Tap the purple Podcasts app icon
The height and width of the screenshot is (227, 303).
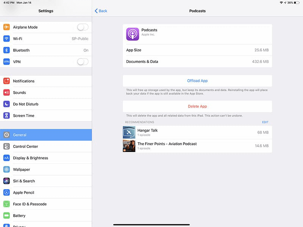(133, 34)
